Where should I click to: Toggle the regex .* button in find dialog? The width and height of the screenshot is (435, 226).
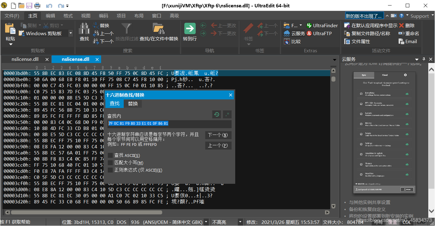point(227,114)
